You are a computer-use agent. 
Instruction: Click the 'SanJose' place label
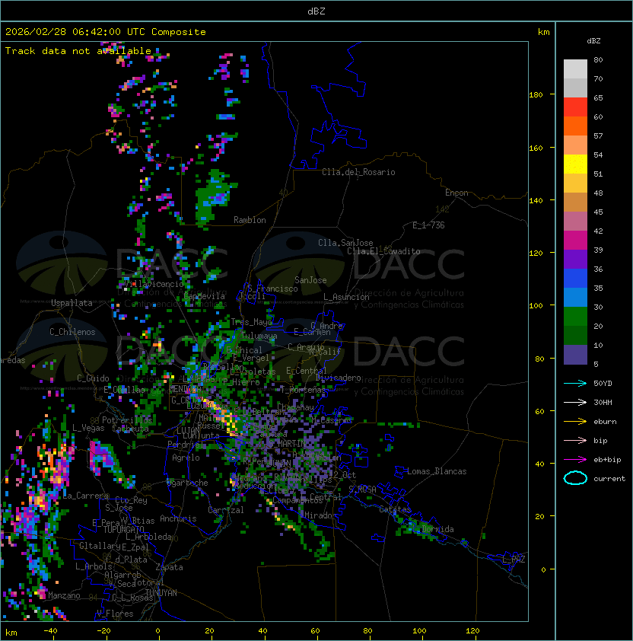click(310, 280)
